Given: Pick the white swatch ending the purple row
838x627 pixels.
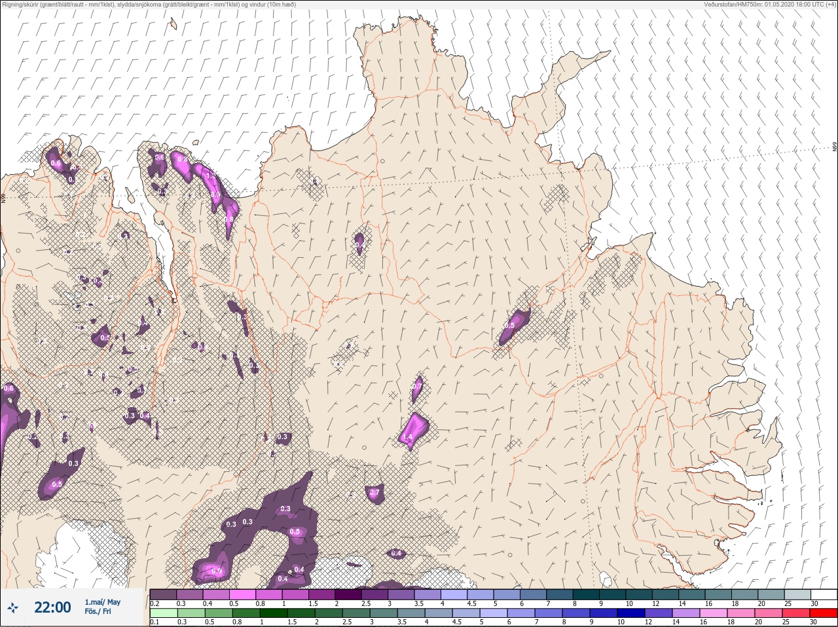Looking at the screenshot, I should (x=824, y=594).
